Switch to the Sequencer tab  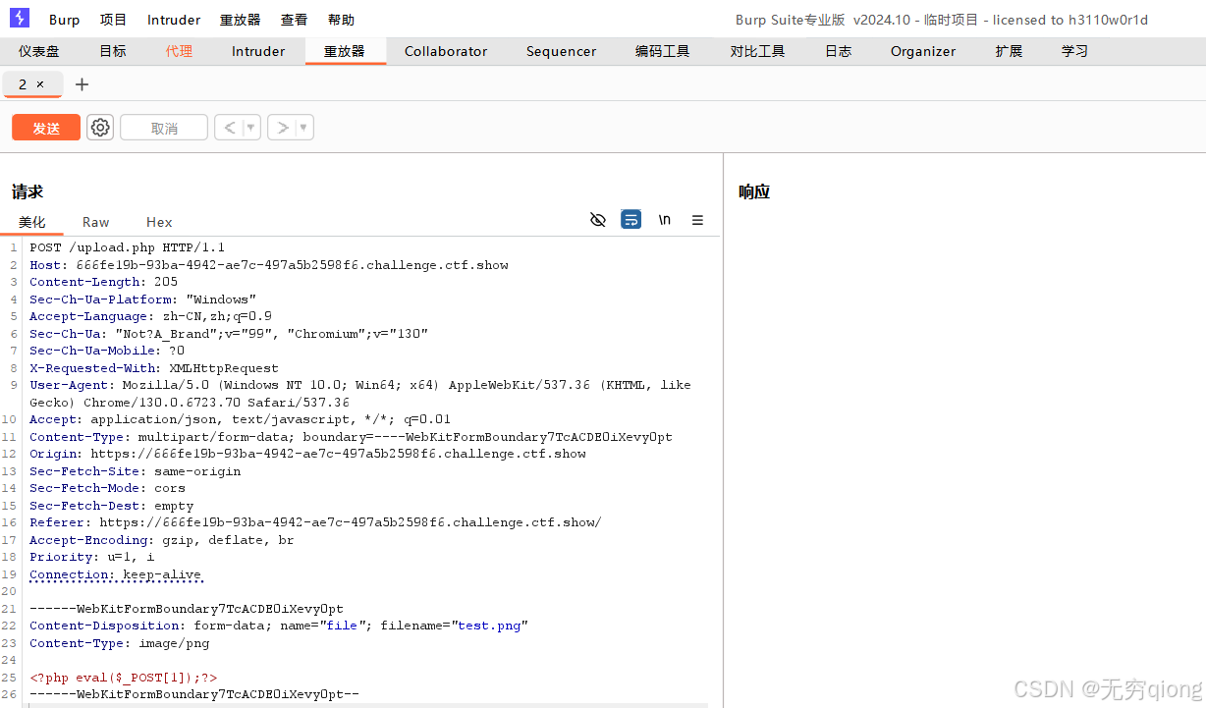click(561, 51)
